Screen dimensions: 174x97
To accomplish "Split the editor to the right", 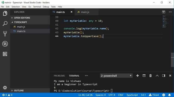I will 164,12.
